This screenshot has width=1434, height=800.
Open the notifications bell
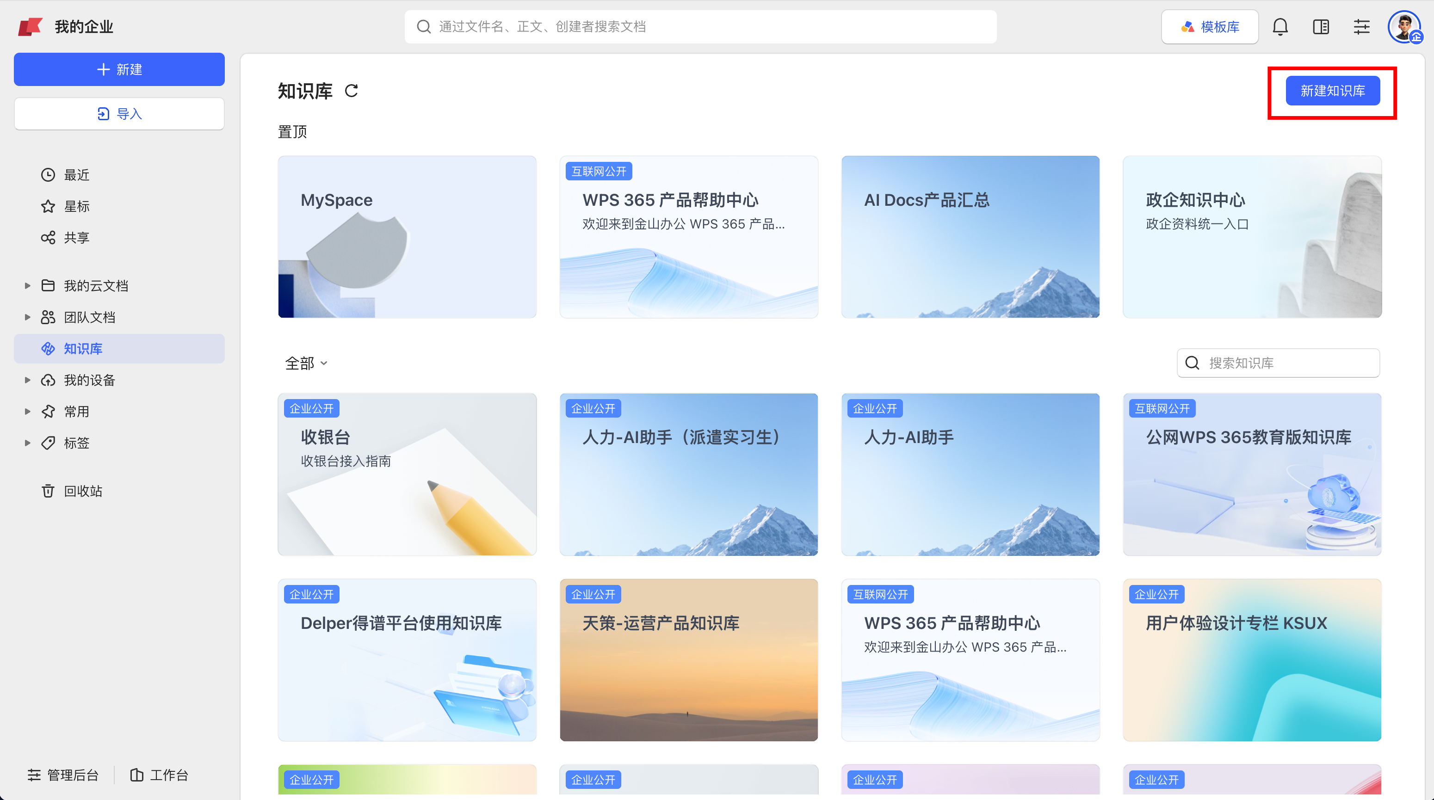click(x=1280, y=27)
